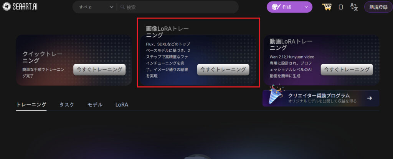Viewport: 393px width, 159px height.
Task: Click the mobile app phone icon
Action: coord(341,7)
